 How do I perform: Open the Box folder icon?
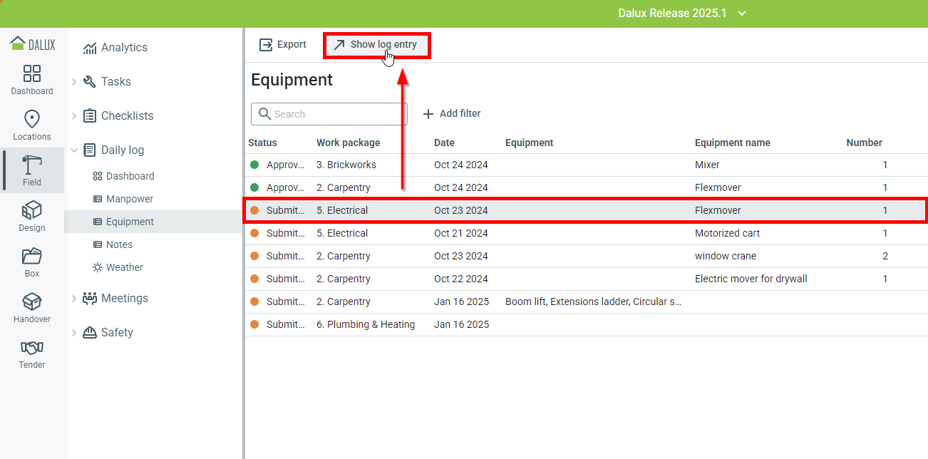click(32, 257)
